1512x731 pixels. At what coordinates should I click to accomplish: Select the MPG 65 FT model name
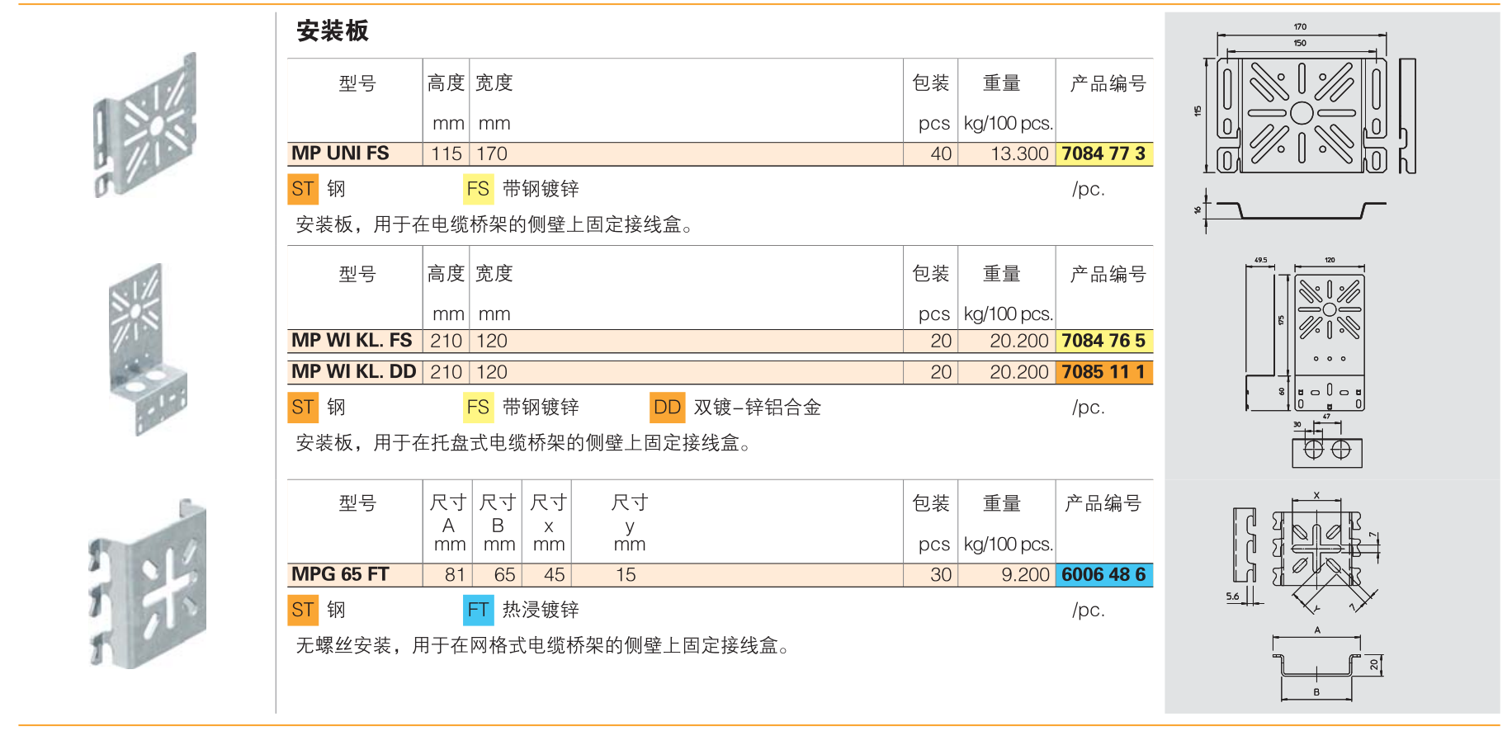(340, 574)
